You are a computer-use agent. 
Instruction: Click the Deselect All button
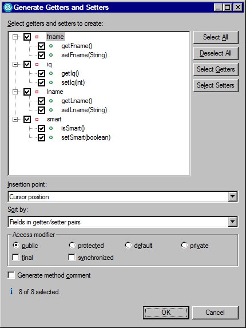pyautogui.click(x=216, y=53)
